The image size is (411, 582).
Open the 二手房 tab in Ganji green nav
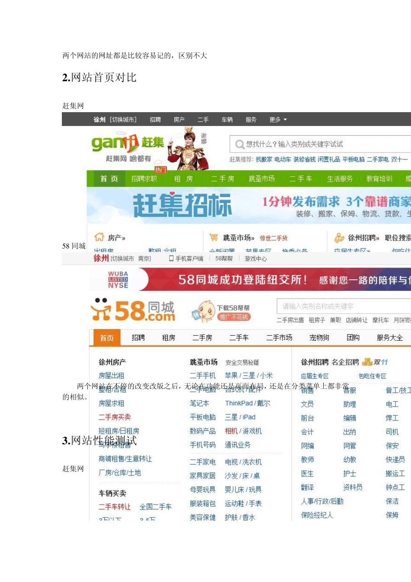pyautogui.click(x=222, y=178)
